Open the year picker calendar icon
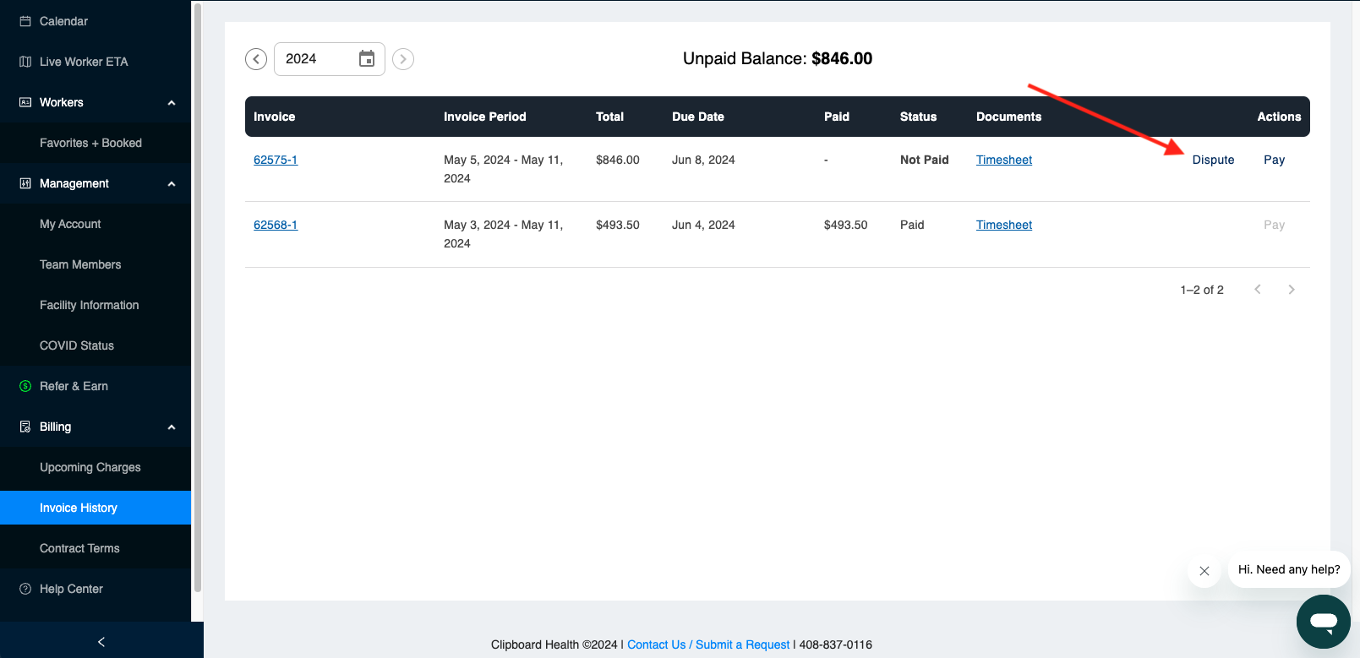This screenshot has width=1360, height=658. pyautogui.click(x=367, y=58)
